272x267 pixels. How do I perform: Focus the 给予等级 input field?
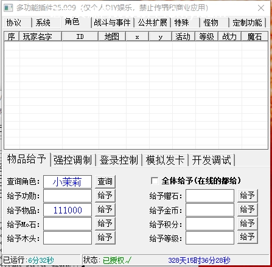pyautogui.click(x=210, y=238)
